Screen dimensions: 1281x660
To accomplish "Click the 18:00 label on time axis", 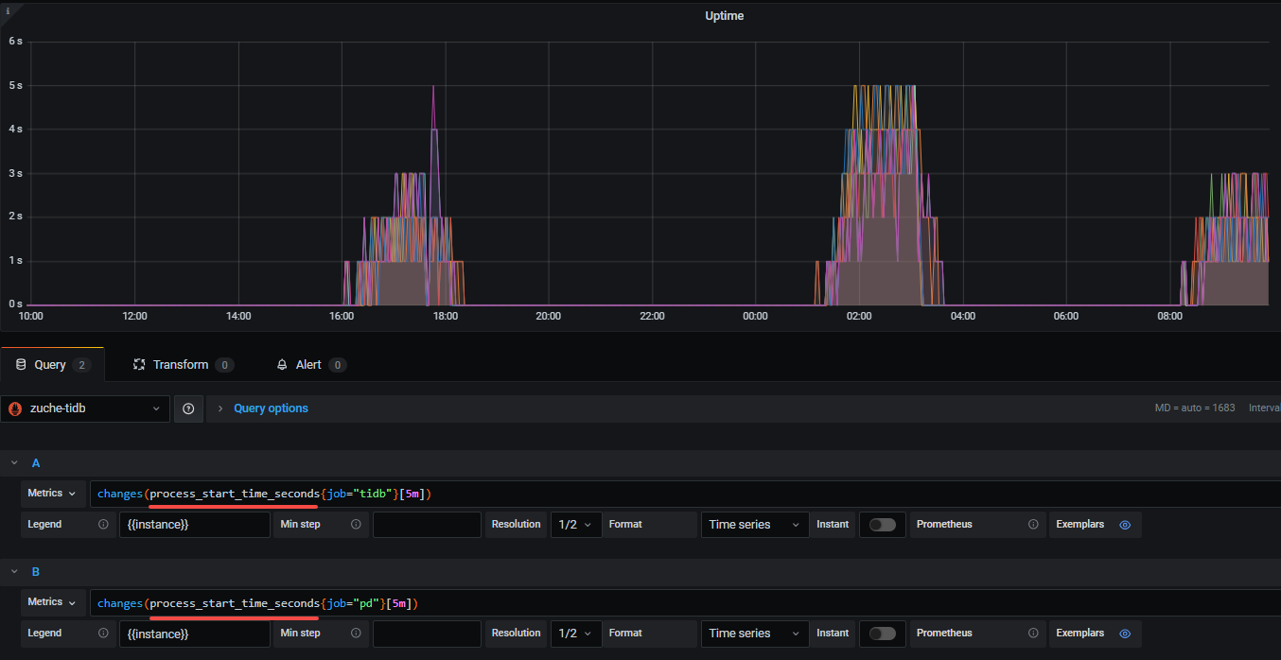I will [x=445, y=317].
